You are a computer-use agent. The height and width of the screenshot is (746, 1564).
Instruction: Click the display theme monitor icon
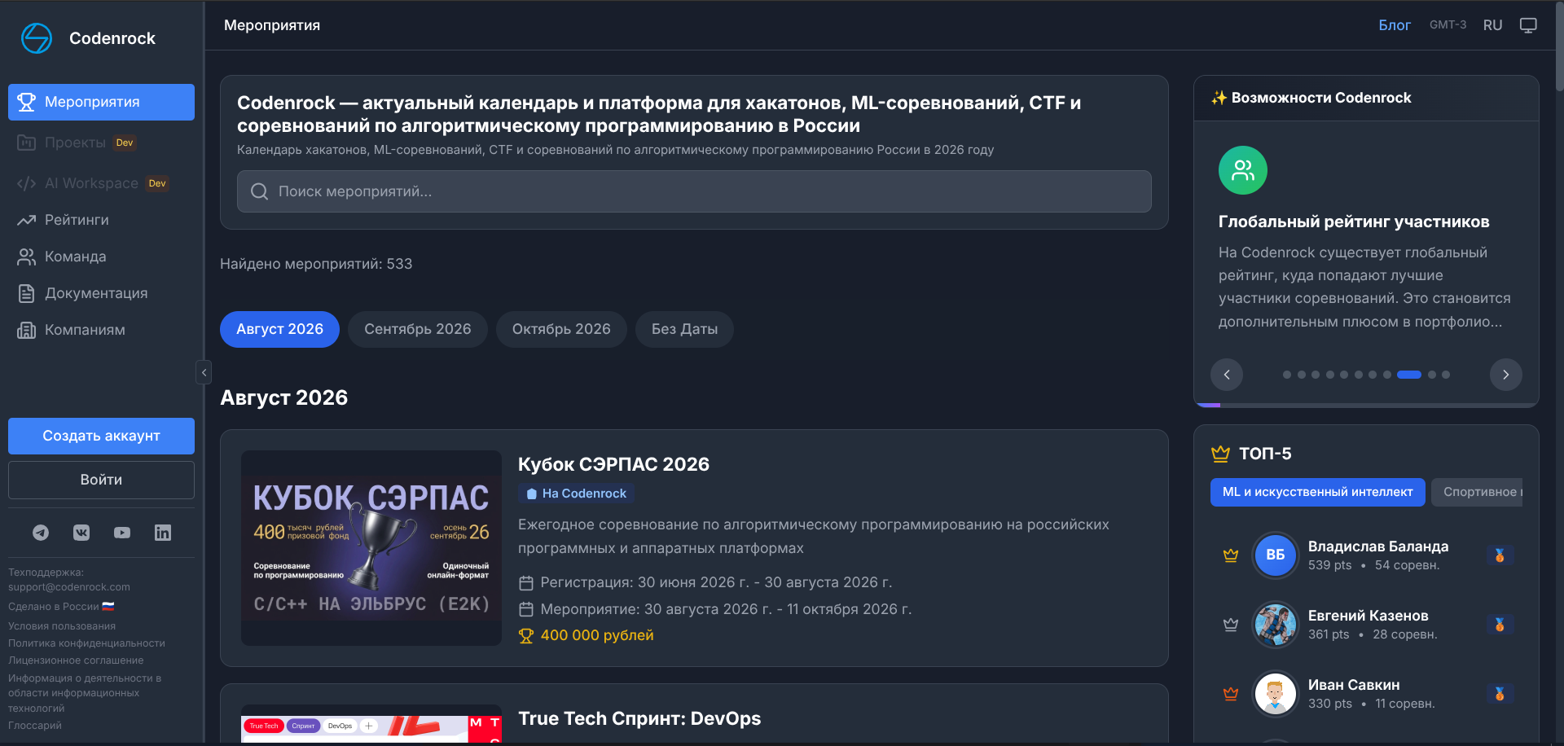click(x=1528, y=25)
